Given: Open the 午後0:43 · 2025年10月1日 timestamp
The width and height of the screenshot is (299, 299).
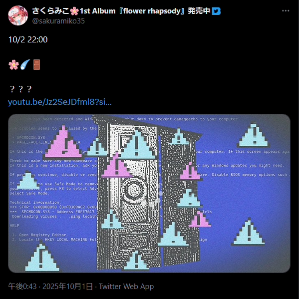Looking at the screenshot, I should pos(50,286).
